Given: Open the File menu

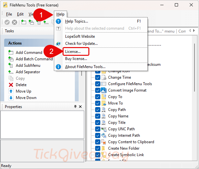Looking at the screenshot, I should 9,14.
